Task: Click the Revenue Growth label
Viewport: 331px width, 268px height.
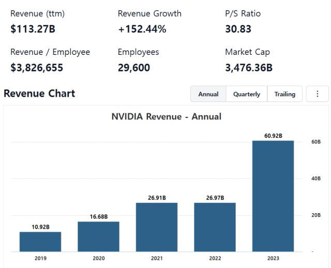Action: tap(149, 13)
